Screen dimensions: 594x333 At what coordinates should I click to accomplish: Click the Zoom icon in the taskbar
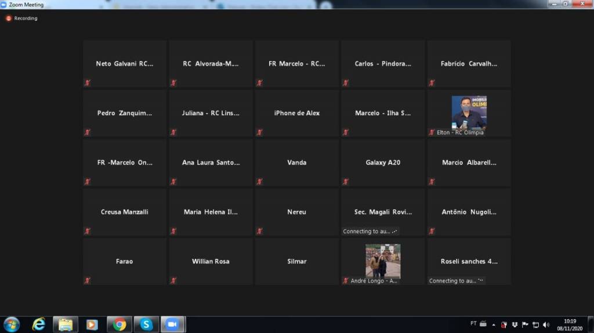click(x=172, y=324)
